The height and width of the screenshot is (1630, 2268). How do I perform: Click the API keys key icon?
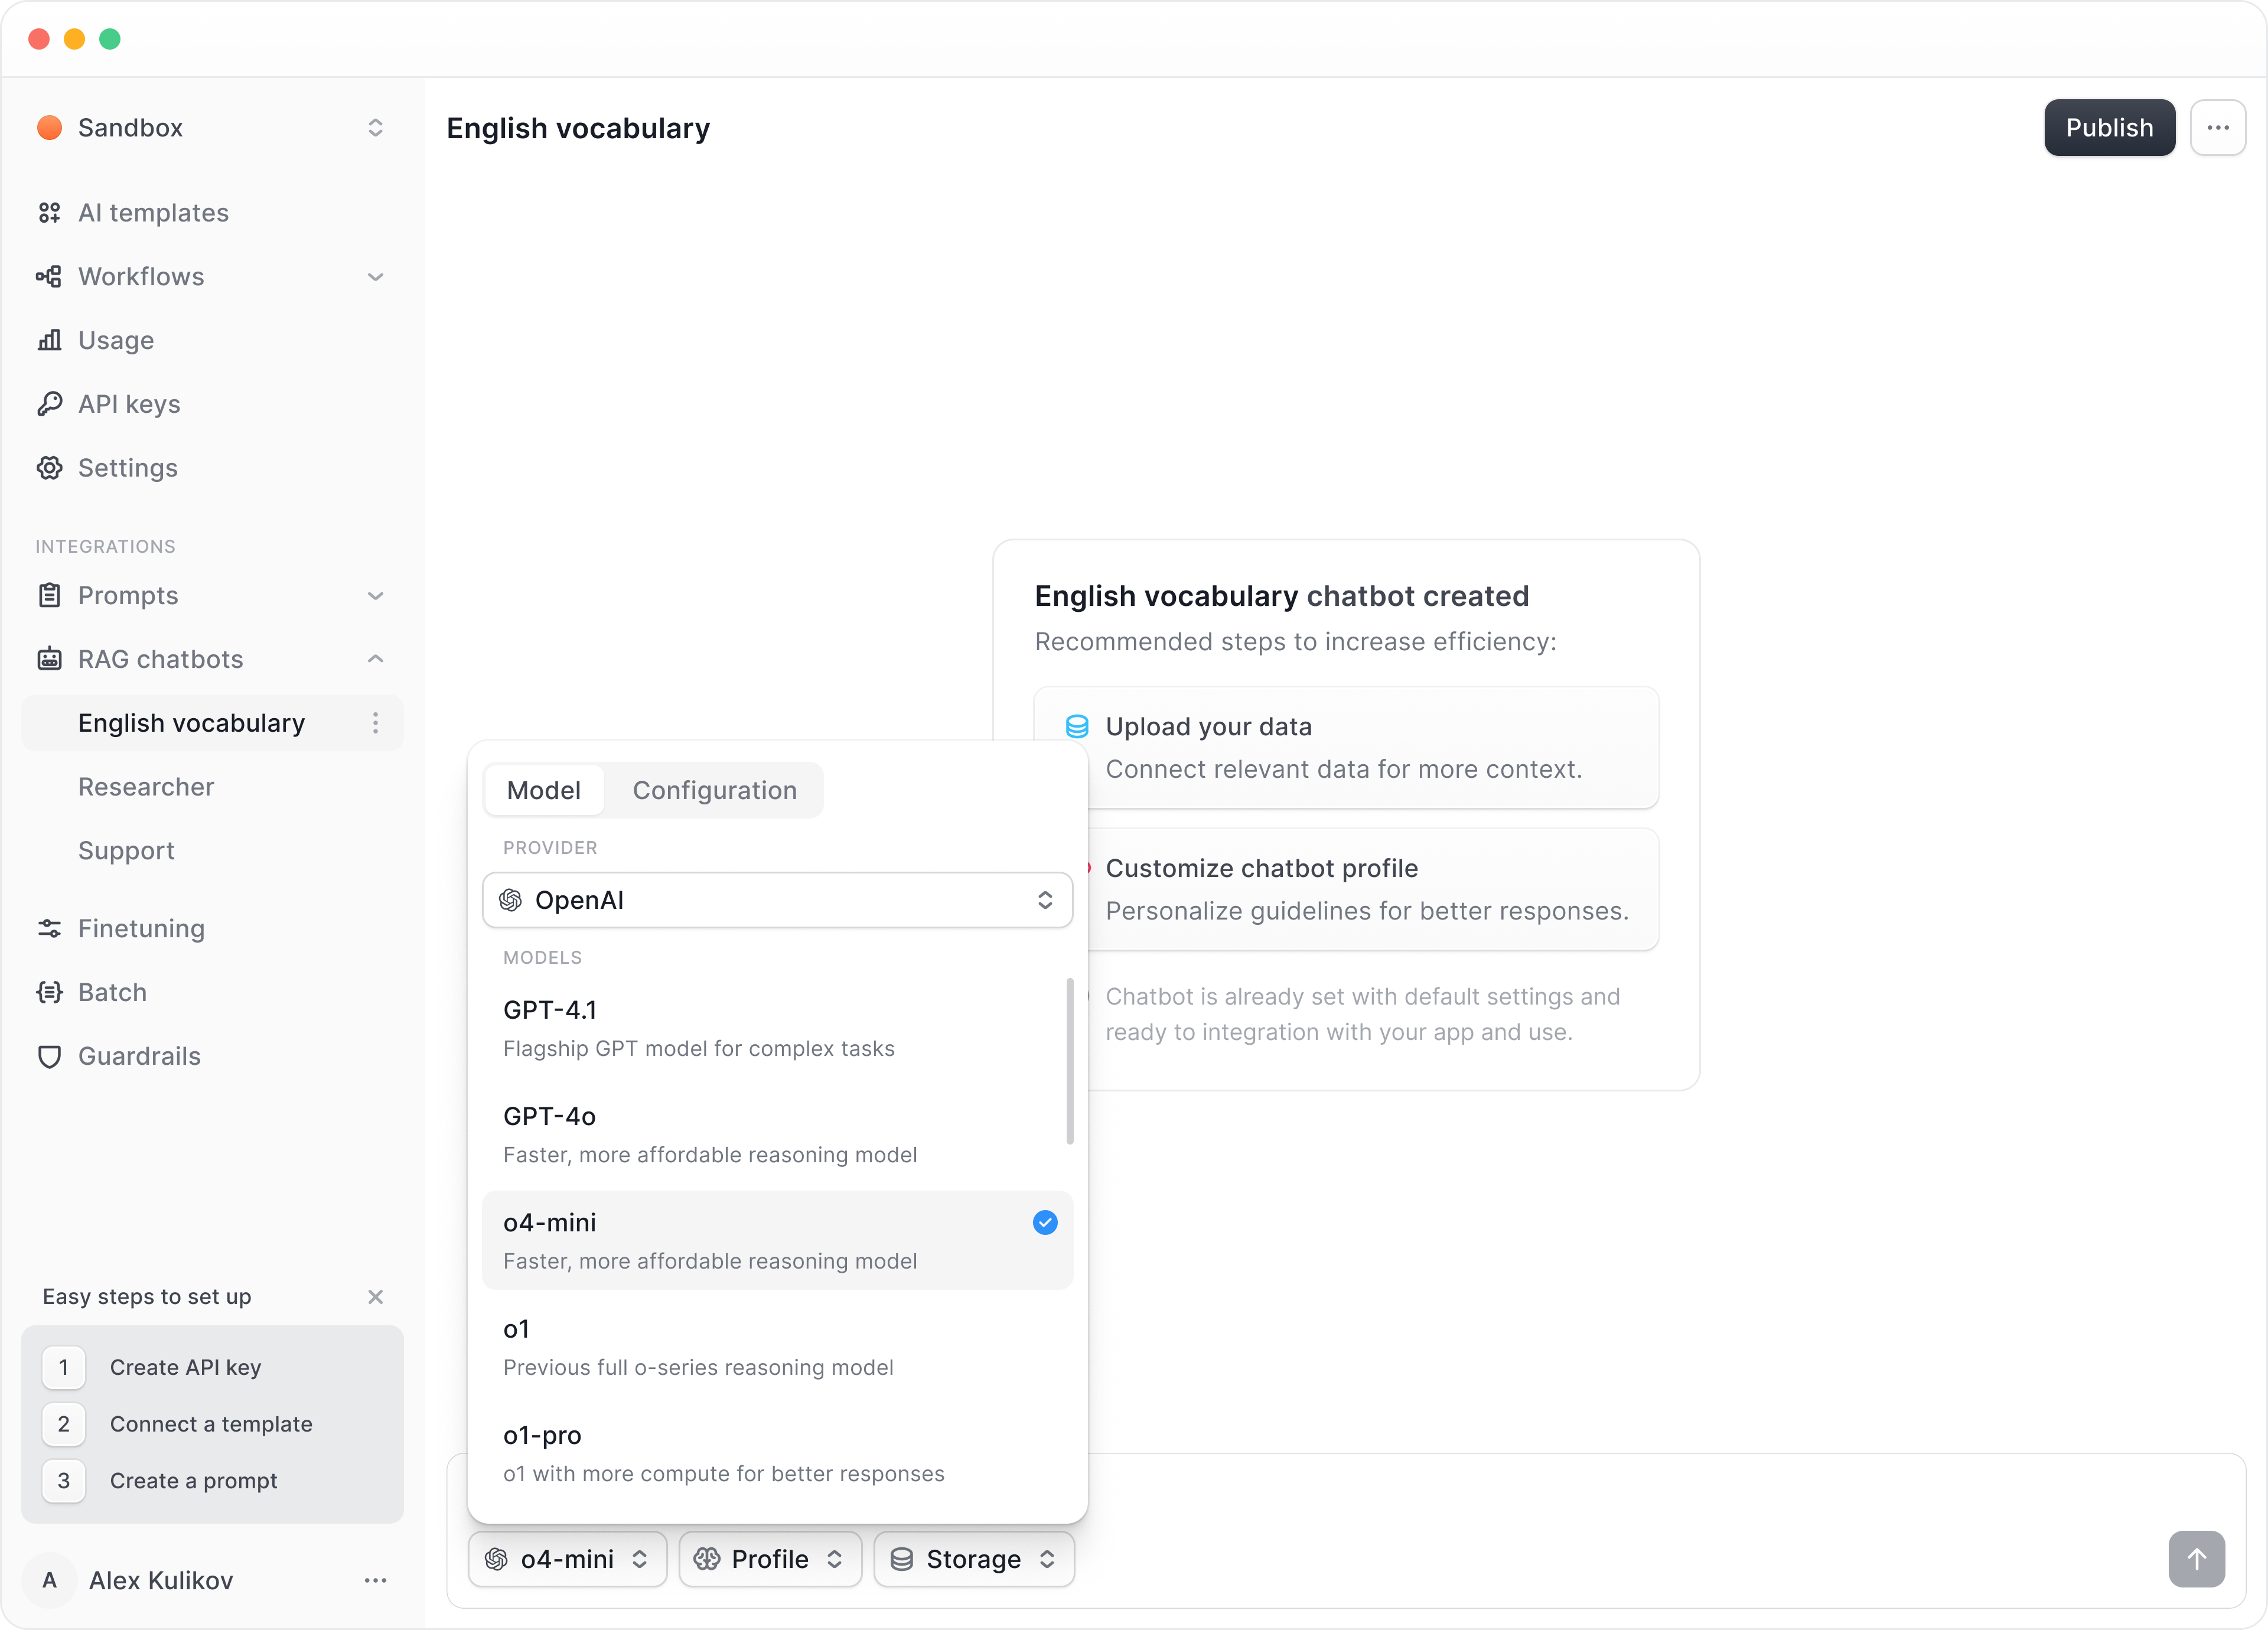coord(49,404)
